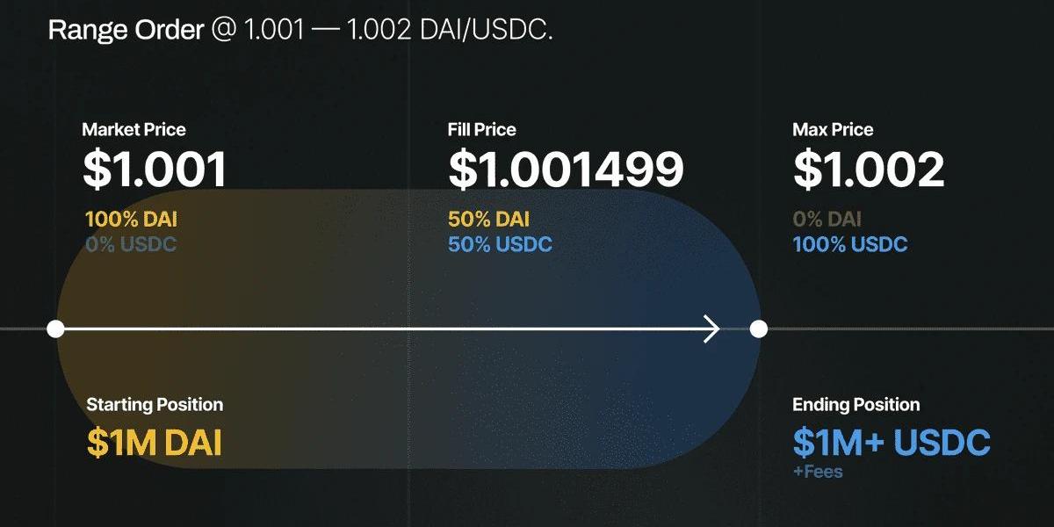Viewport: 1054px width, 527px height.
Task: Select the $1.001499 fill price value
Action: click(x=566, y=170)
